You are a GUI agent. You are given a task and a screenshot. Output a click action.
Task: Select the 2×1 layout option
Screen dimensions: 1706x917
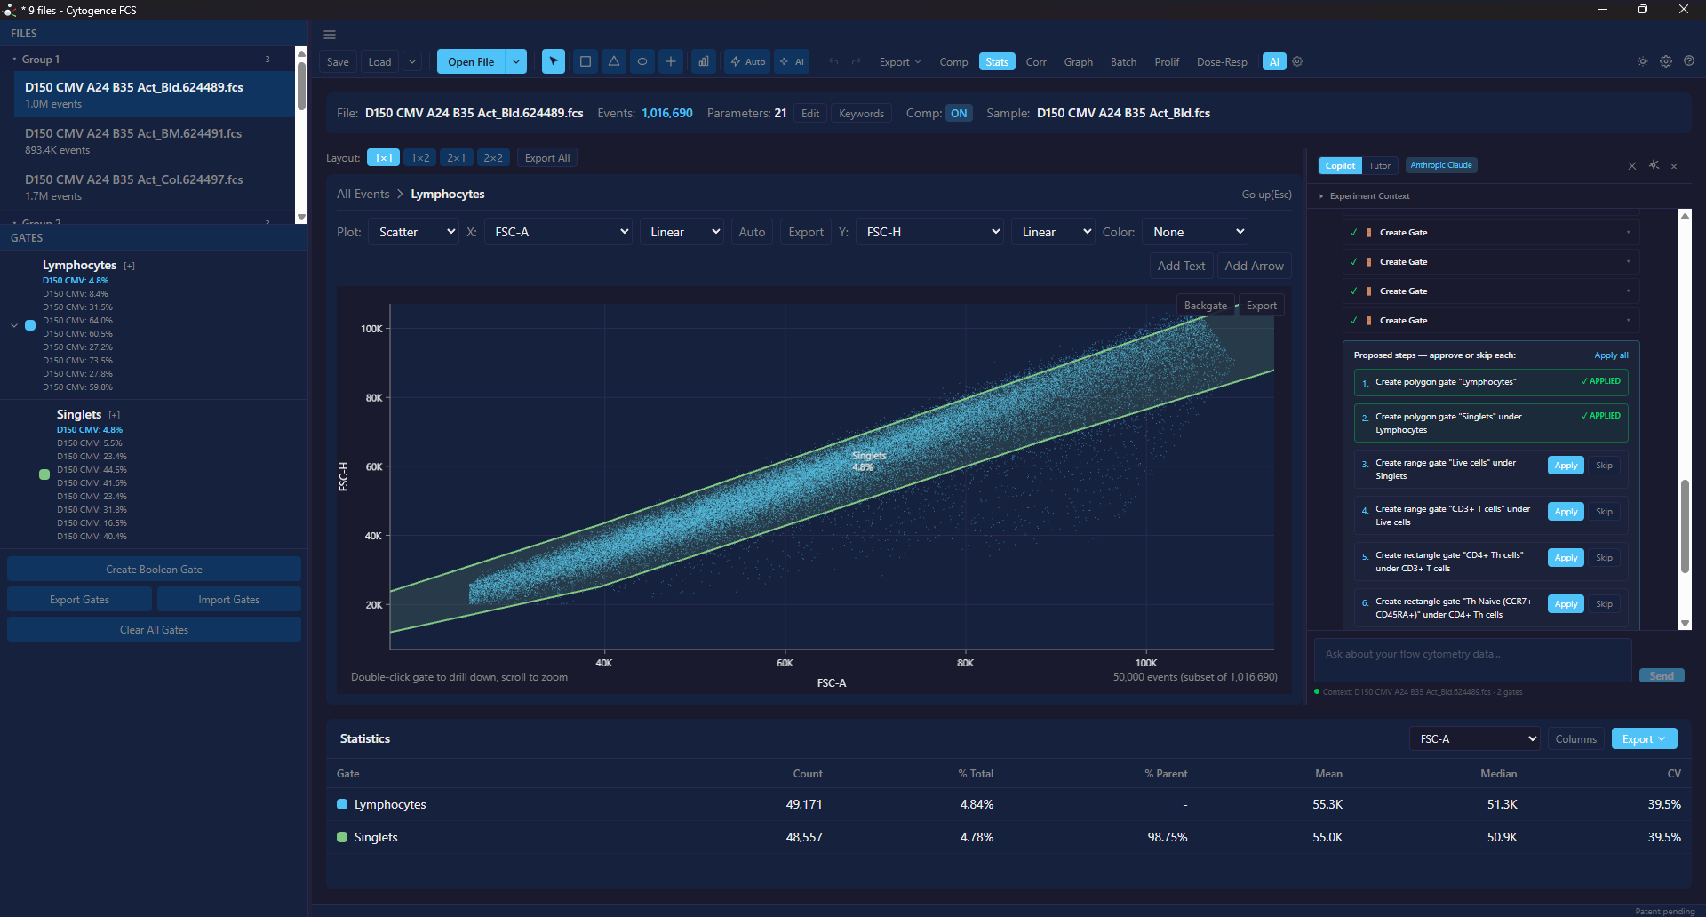457,157
